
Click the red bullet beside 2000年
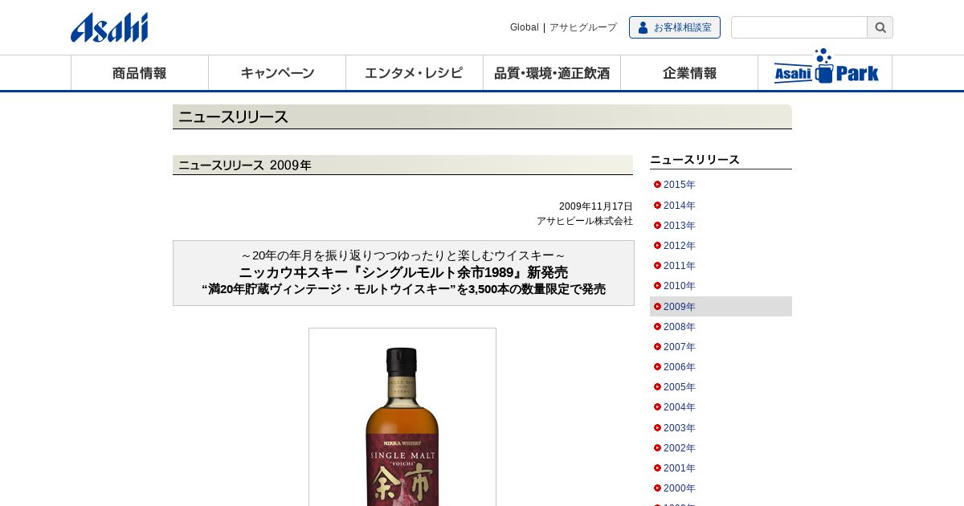tap(657, 488)
